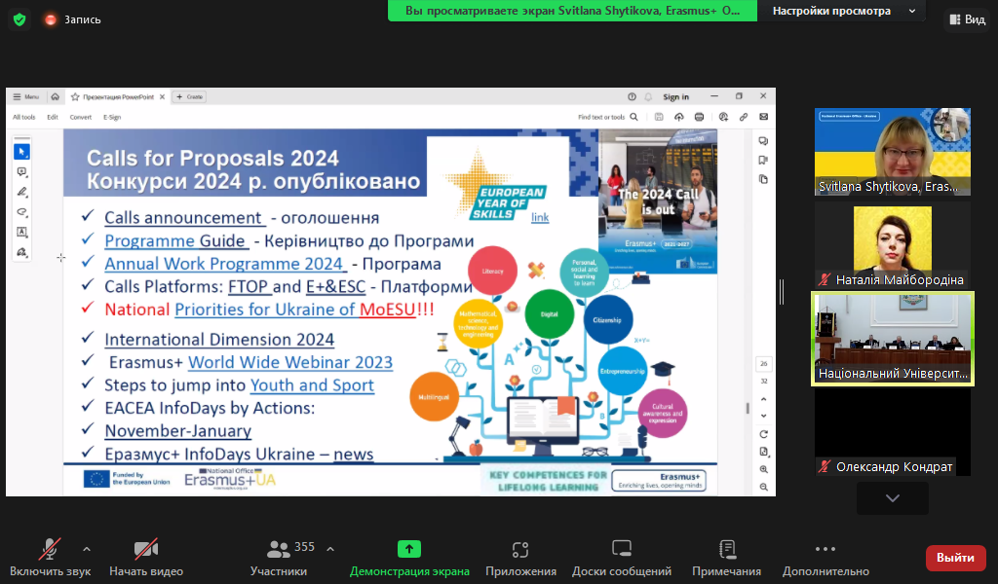This screenshot has height=584, width=998.
Task: Go to next page with down arrow
Action: (764, 416)
